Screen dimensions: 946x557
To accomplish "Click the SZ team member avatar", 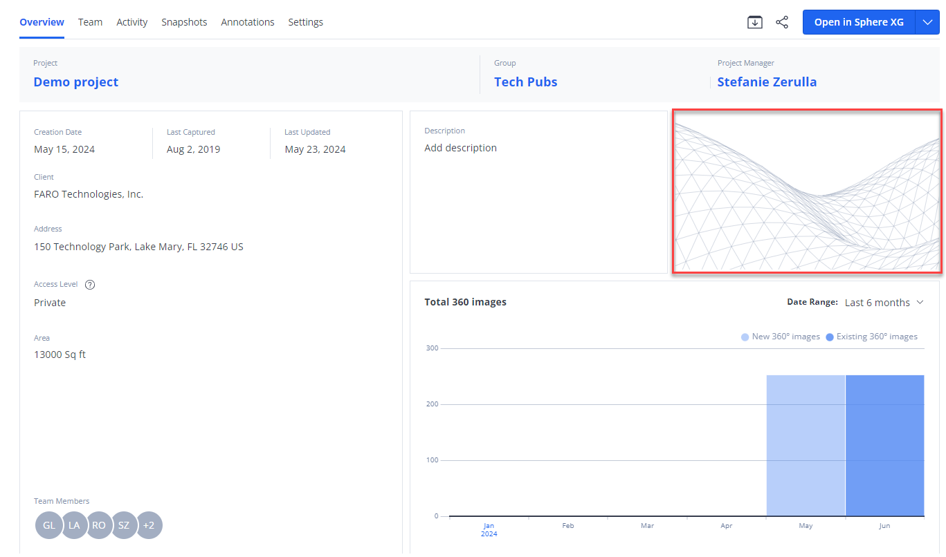I will coord(124,525).
